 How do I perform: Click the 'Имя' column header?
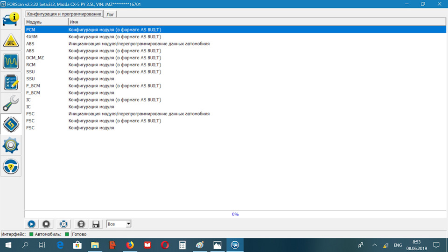tap(257, 22)
